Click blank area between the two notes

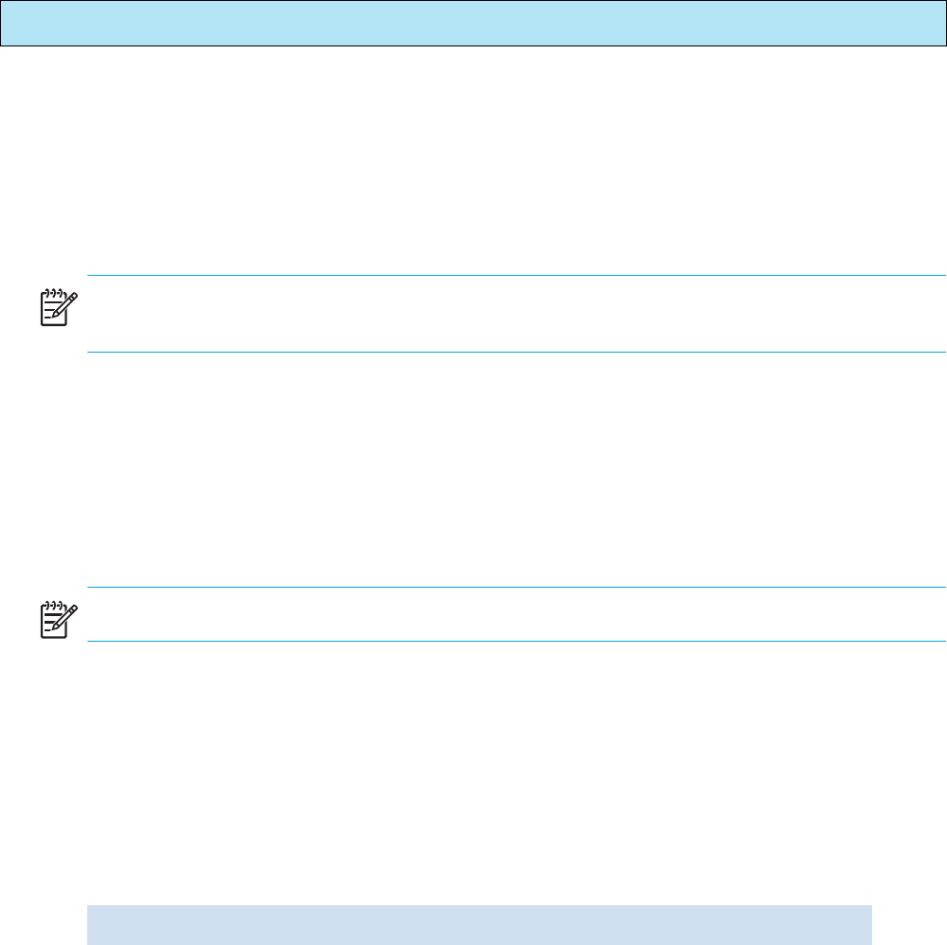click(474, 469)
